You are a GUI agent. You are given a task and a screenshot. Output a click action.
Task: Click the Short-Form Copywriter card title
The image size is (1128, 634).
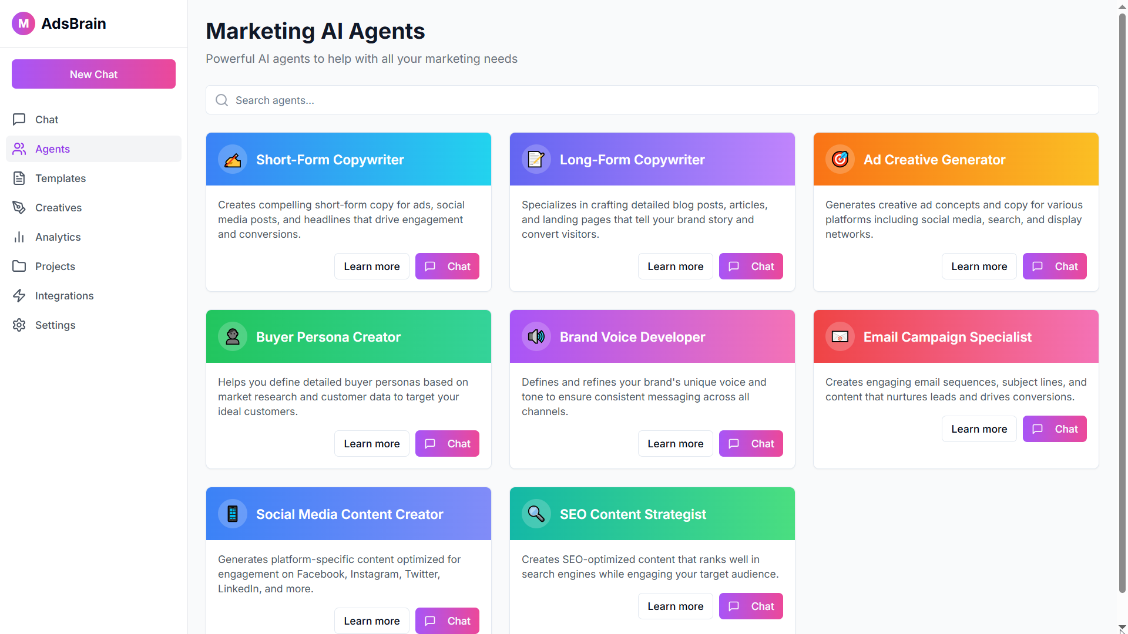330,160
